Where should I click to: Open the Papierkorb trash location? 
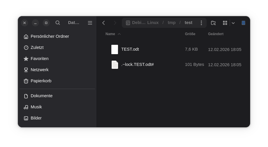(x=41, y=81)
